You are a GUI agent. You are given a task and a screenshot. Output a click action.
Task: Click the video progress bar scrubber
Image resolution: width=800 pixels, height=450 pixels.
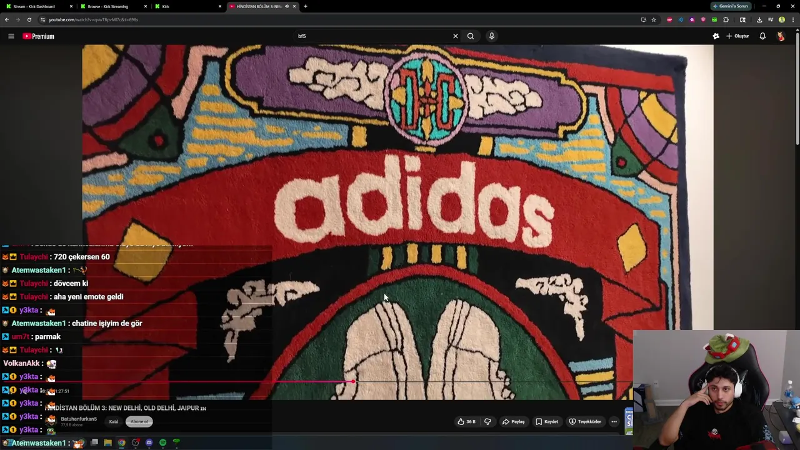(x=354, y=381)
